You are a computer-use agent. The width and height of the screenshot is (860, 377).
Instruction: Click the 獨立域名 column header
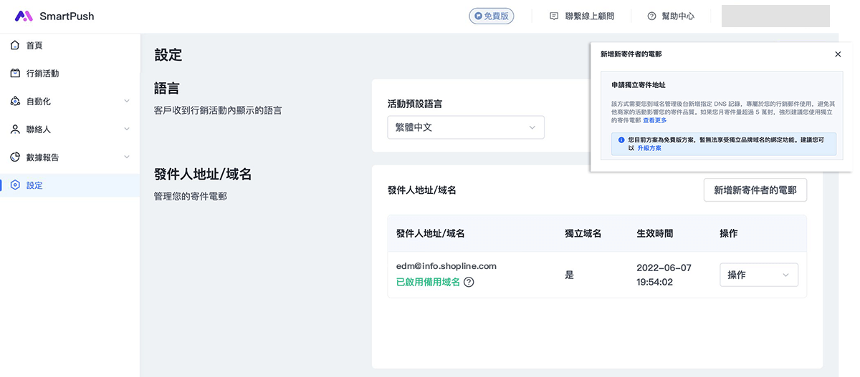[x=583, y=233]
